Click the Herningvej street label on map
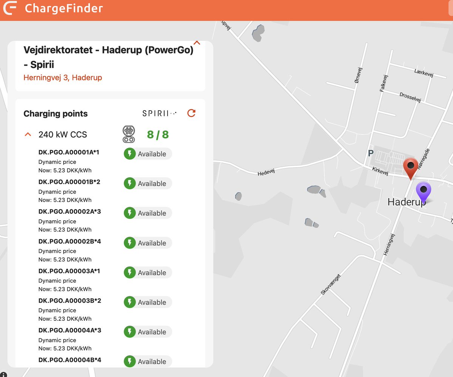The width and height of the screenshot is (453, 377). pyautogui.click(x=389, y=245)
